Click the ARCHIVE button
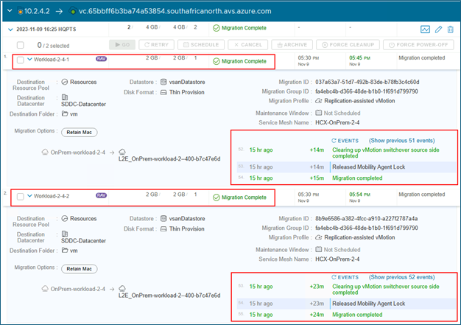The height and width of the screenshot is (325, 461). click(x=292, y=45)
